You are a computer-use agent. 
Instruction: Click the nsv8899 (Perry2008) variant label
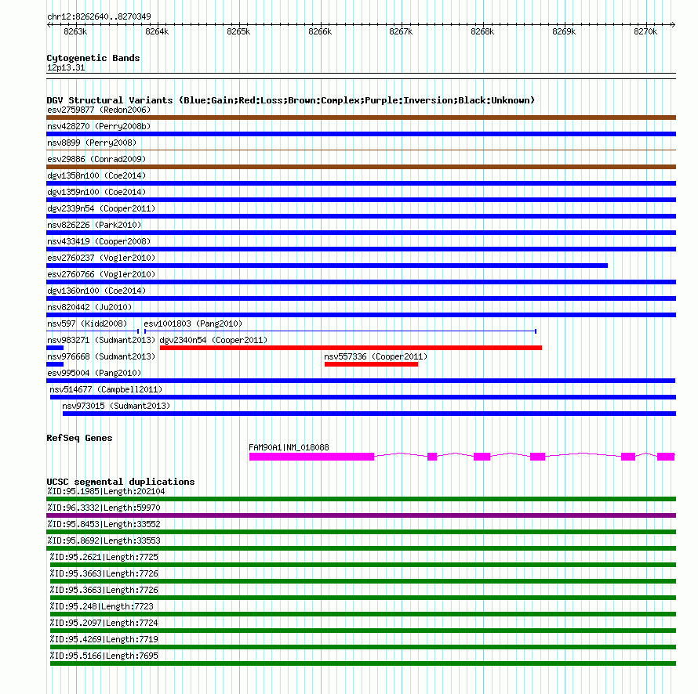click(x=92, y=143)
